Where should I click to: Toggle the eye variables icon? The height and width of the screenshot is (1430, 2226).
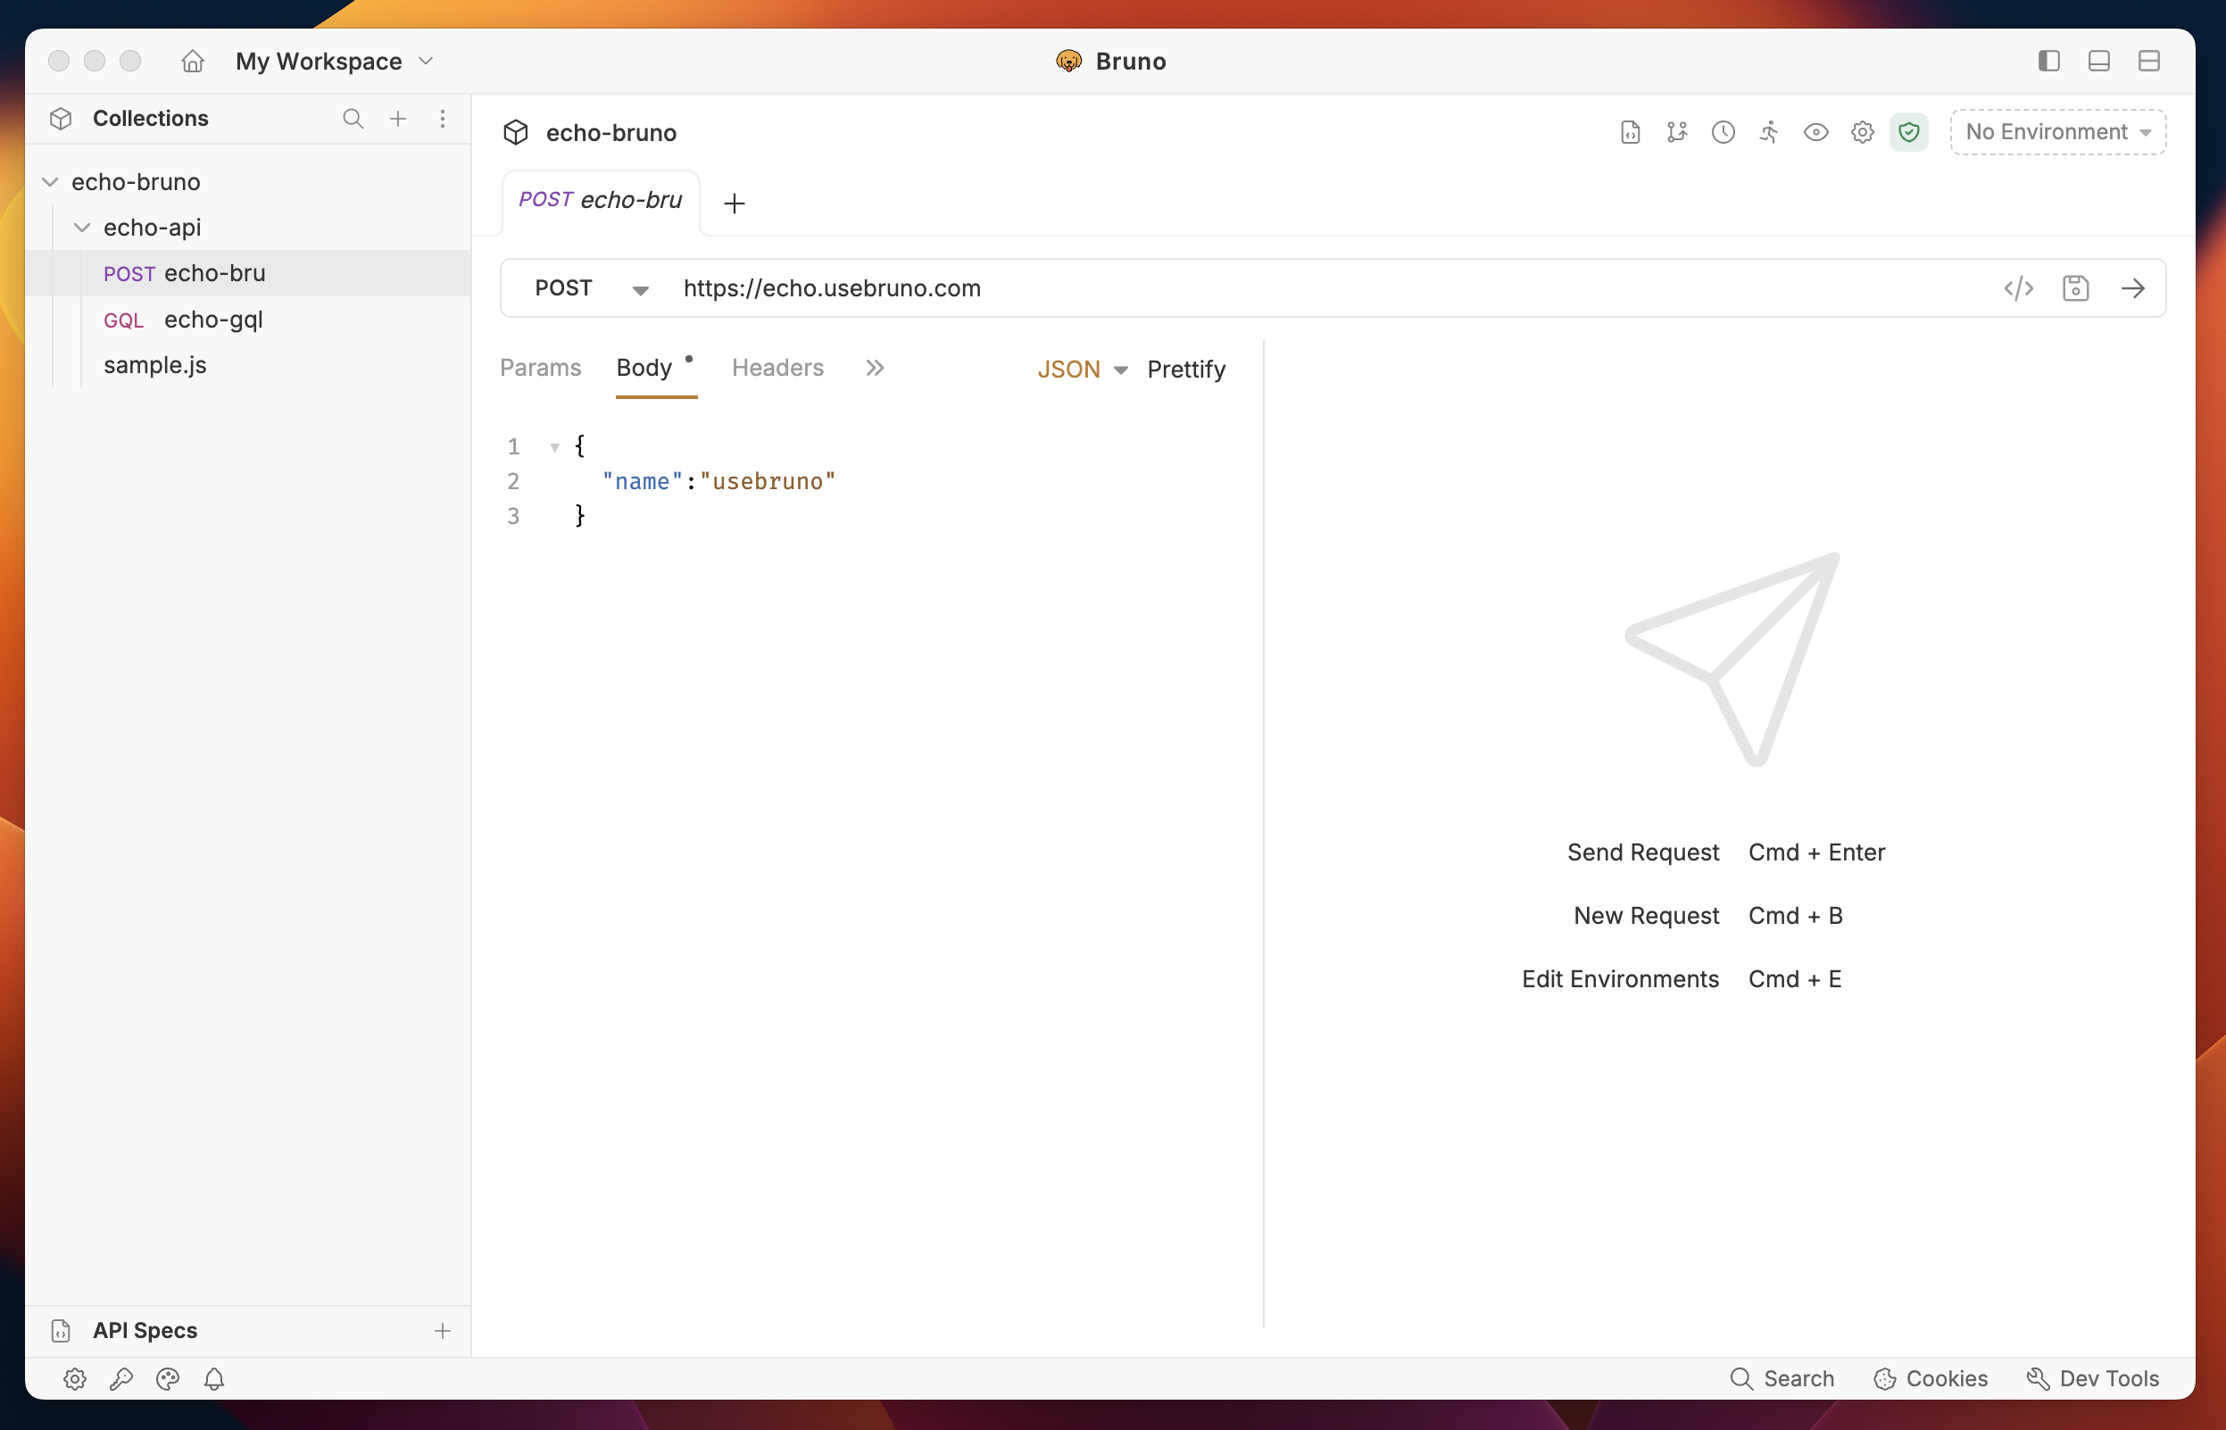(x=1815, y=132)
